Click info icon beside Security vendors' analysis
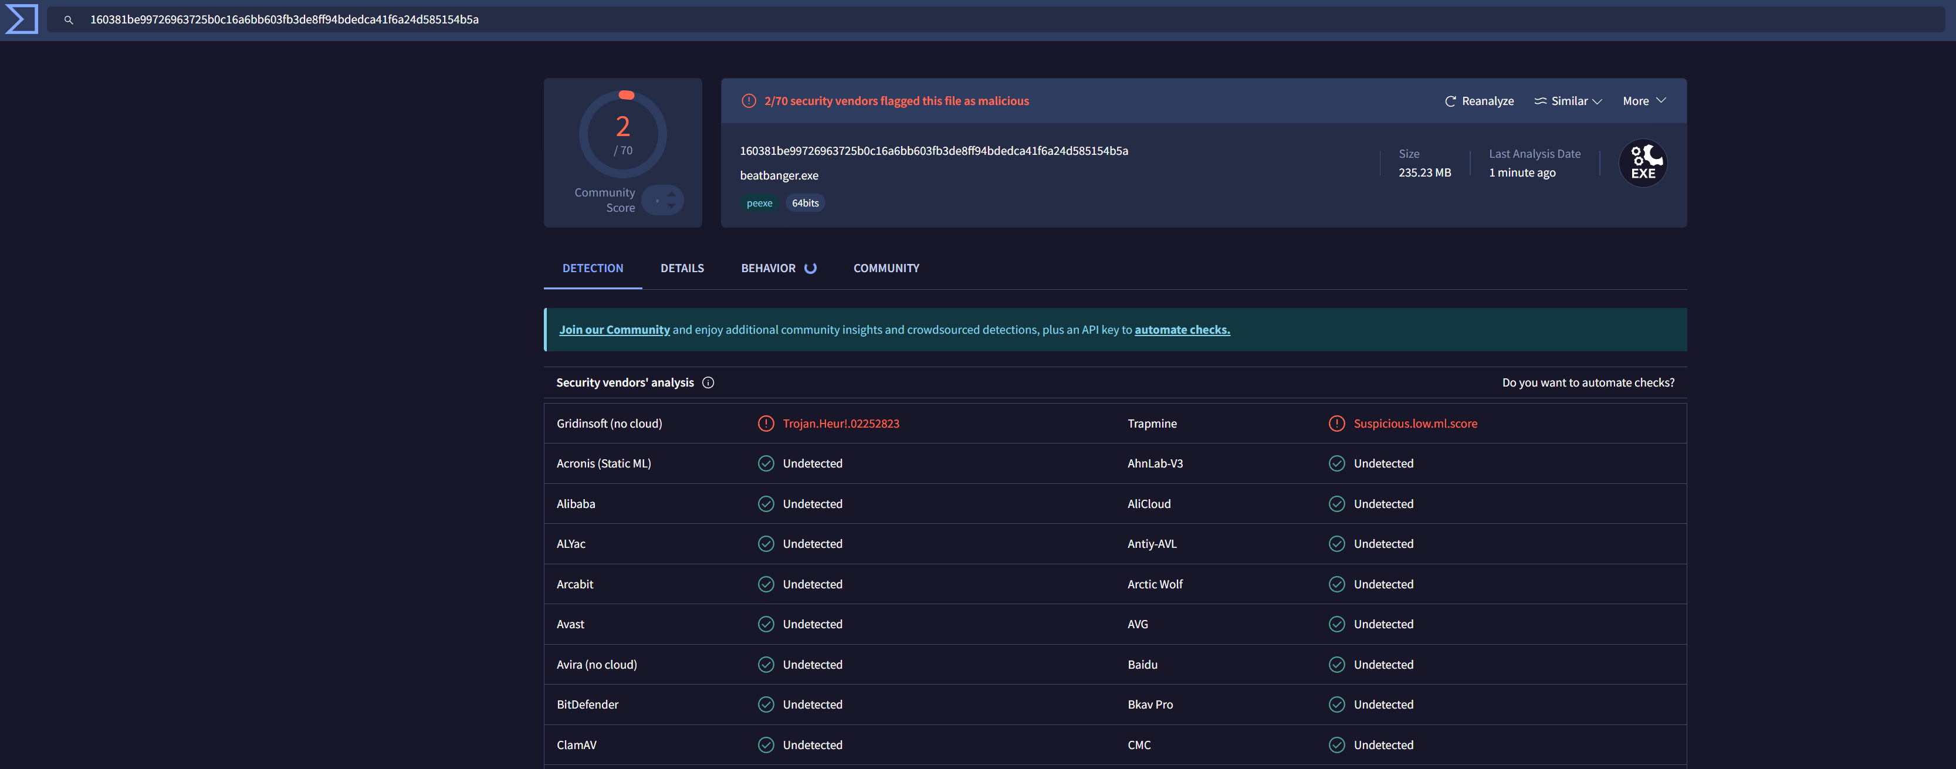The height and width of the screenshot is (769, 1956). click(x=708, y=382)
